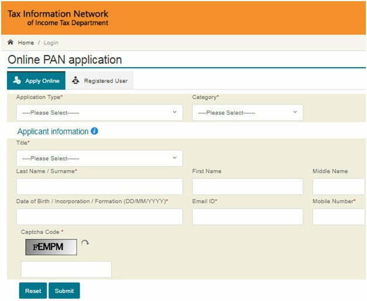Focus the Email ID input field
Image resolution: width=367 pixels, height=301 pixels.
tap(247, 217)
